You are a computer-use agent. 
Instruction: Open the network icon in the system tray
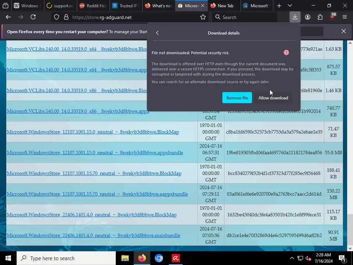(300, 258)
